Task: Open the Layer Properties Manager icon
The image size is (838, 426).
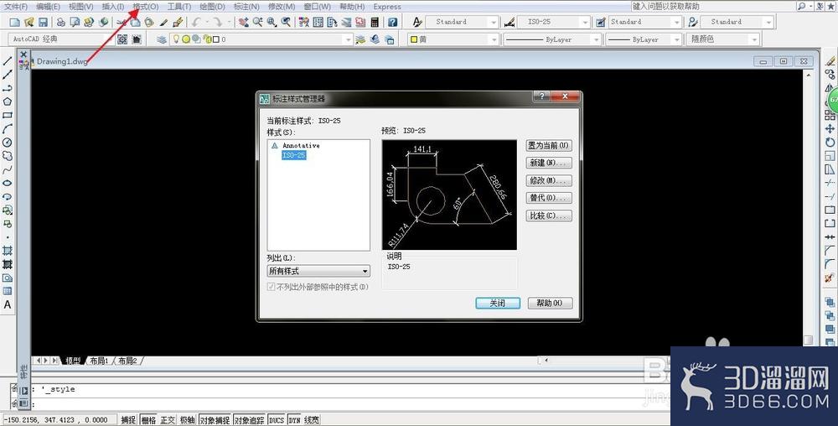Action: (x=162, y=39)
